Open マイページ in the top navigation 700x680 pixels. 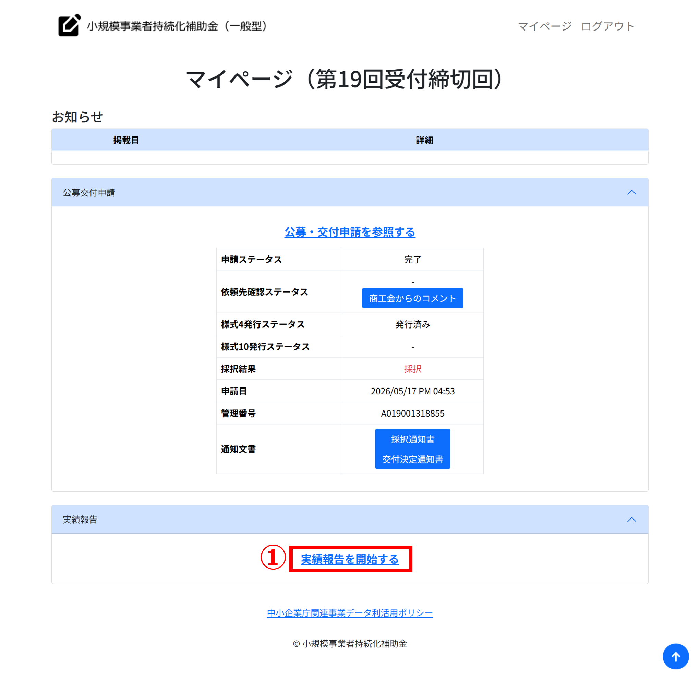544,26
